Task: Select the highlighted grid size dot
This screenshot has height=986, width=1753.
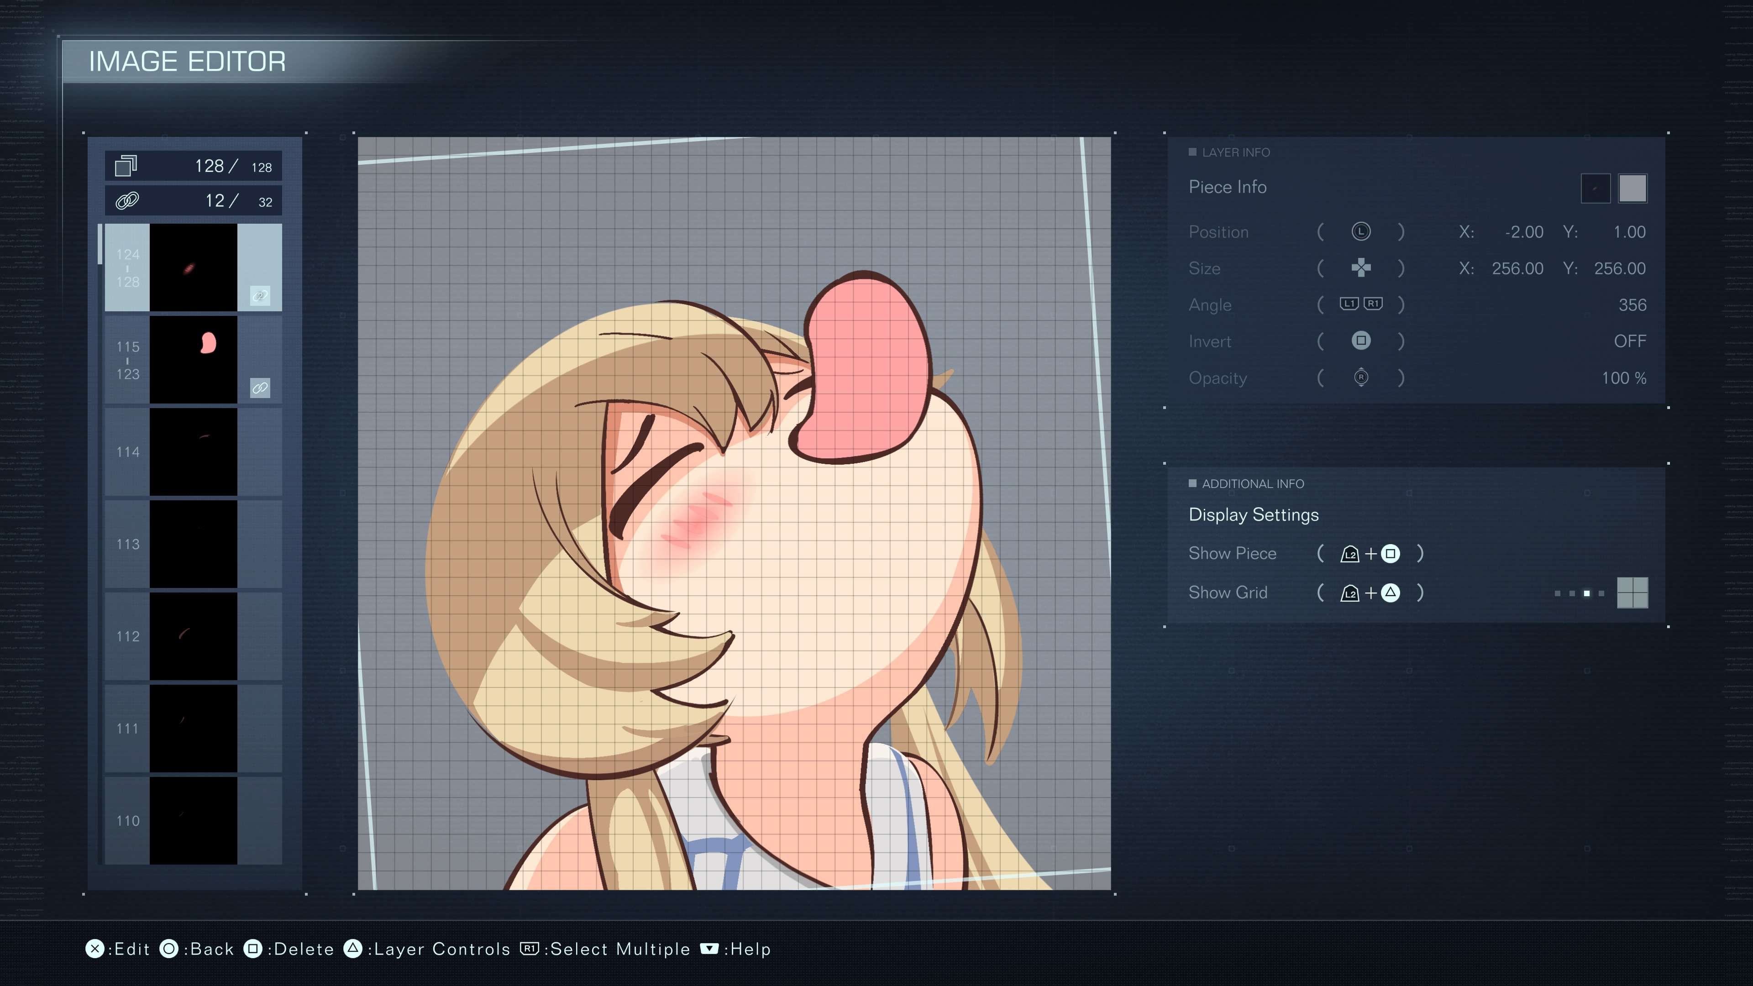Action: tap(1586, 593)
